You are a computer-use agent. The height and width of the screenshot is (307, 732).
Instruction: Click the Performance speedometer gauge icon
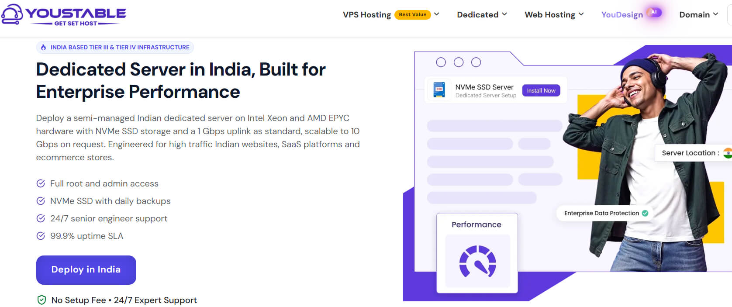(477, 261)
